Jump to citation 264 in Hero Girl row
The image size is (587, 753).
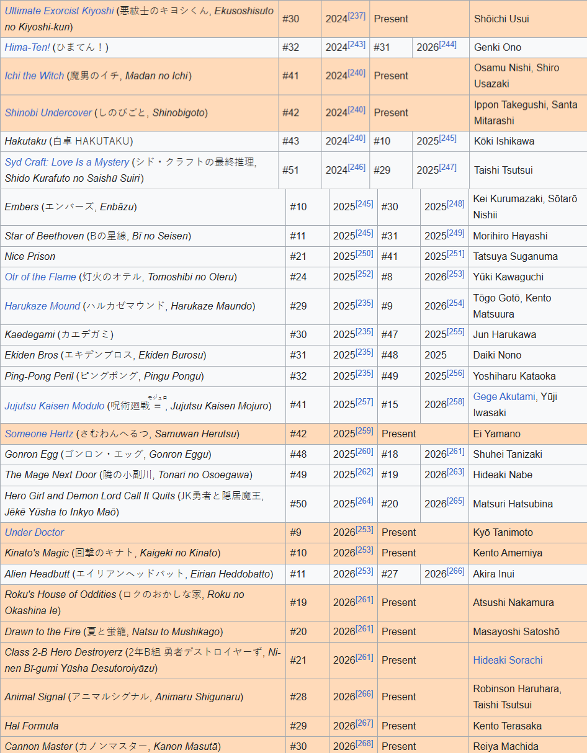pyautogui.click(x=364, y=501)
